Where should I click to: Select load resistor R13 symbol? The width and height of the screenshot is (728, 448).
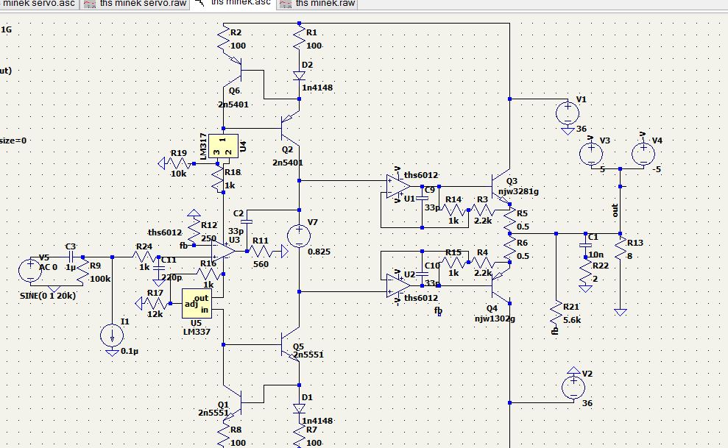tap(621, 249)
